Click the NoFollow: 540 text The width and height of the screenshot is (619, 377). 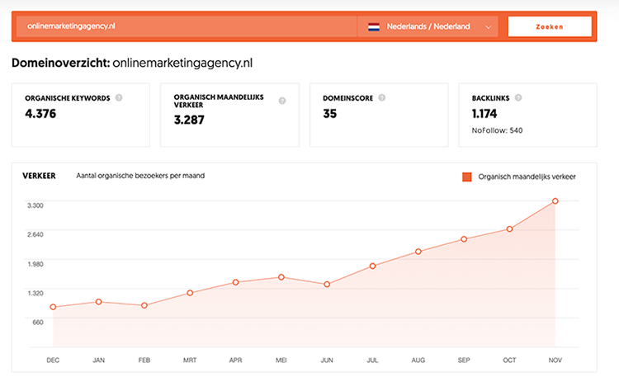[497, 130]
